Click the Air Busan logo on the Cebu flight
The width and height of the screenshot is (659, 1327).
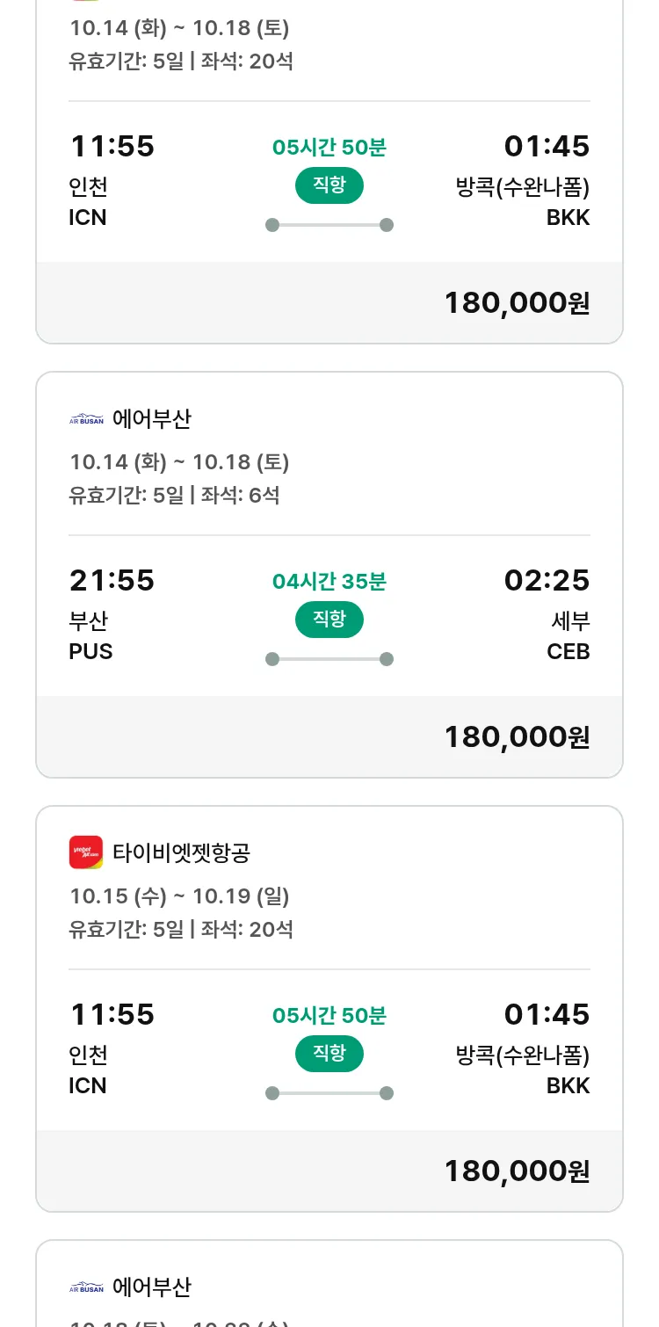coord(86,419)
